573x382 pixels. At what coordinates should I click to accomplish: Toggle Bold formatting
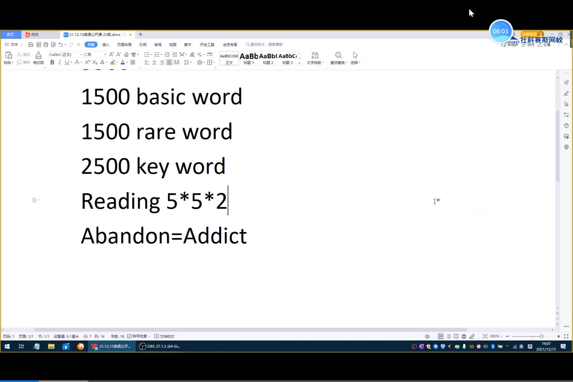point(52,62)
